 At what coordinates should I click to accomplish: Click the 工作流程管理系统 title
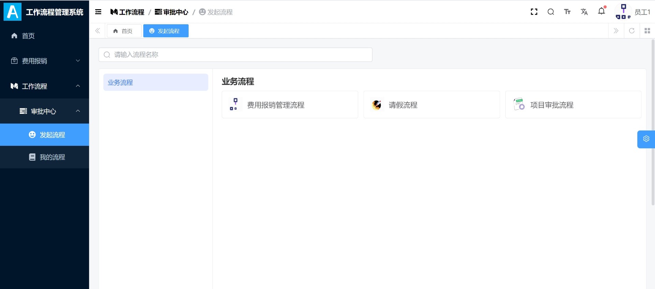tap(55, 12)
